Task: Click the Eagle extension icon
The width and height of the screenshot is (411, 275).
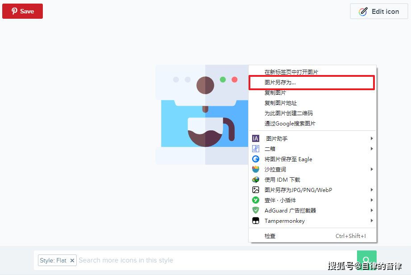Action: (256, 159)
